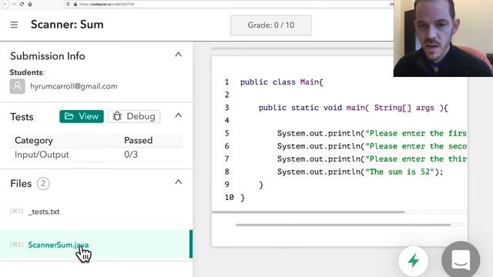Image resolution: width=493 pixels, height=277 pixels.
Task: Click the student avatar icon
Action: point(17,86)
